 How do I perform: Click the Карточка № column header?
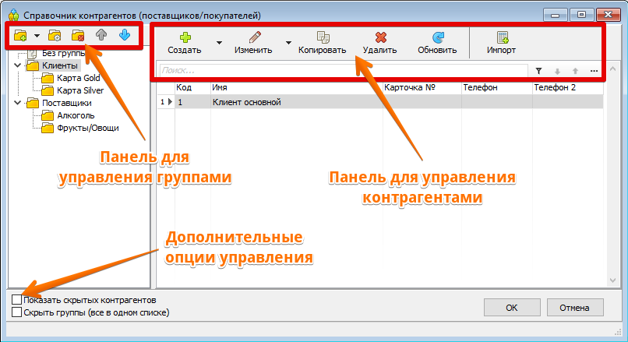(422, 87)
